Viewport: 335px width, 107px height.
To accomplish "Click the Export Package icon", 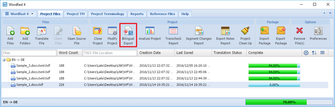I will click(x=281, y=31).
